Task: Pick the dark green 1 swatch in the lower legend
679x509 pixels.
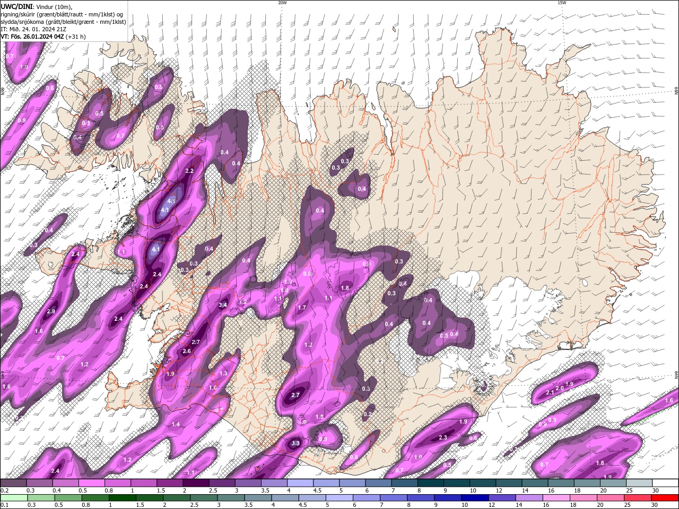Action: (x=121, y=498)
